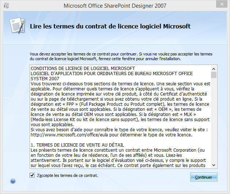Click the 'Lire les termes du contrat' heading

110,26
